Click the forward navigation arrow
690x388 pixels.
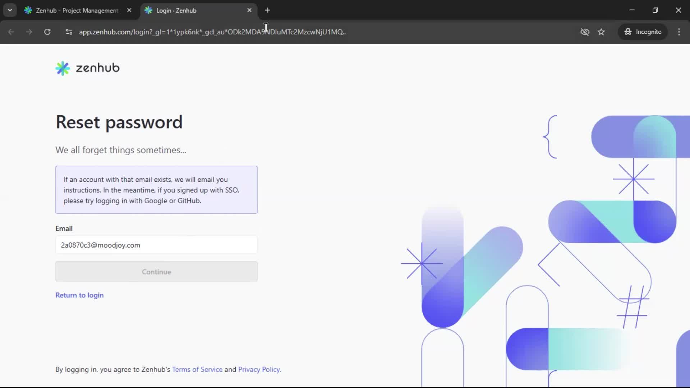[29, 32]
